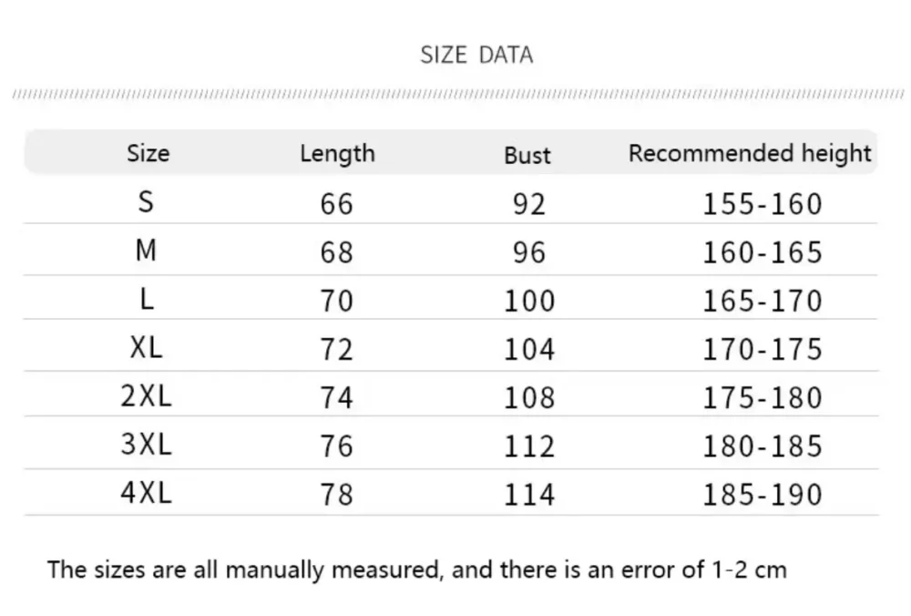Viewport: 911px width, 616px height.
Task: Click the Bust column header
Action: (x=527, y=155)
